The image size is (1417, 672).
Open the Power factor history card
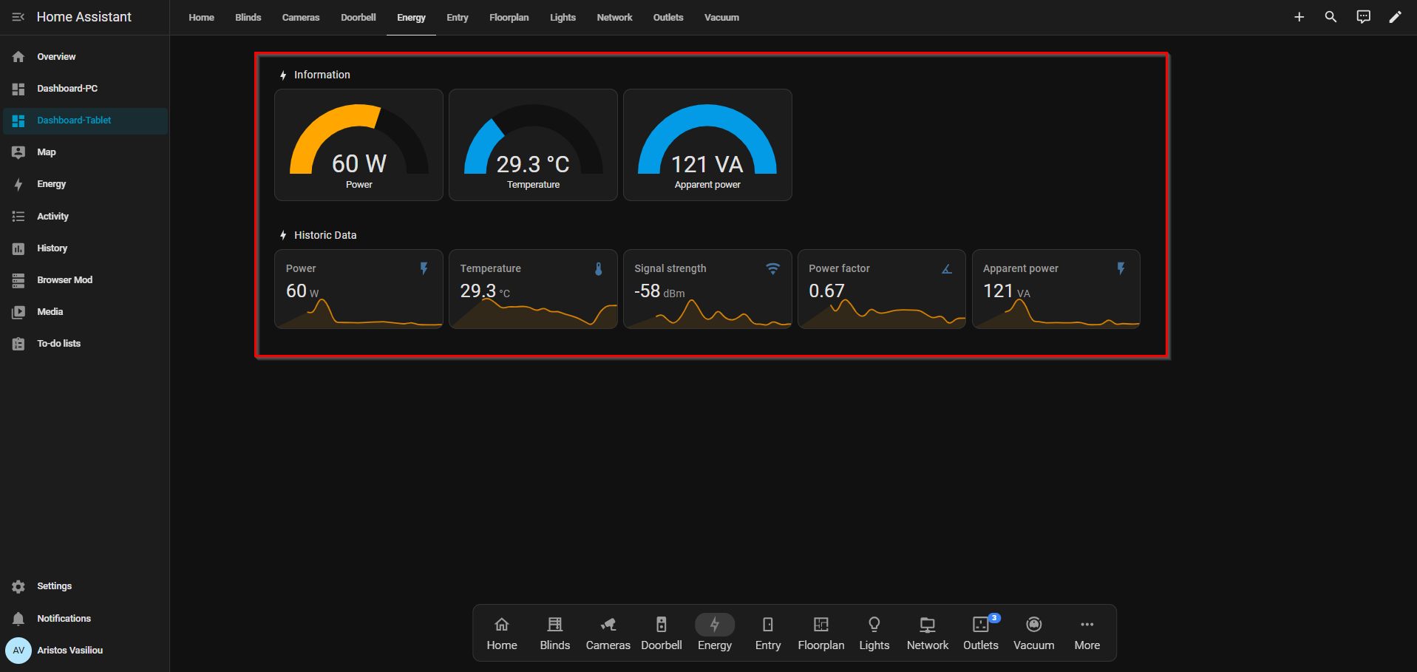[x=882, y=289]
